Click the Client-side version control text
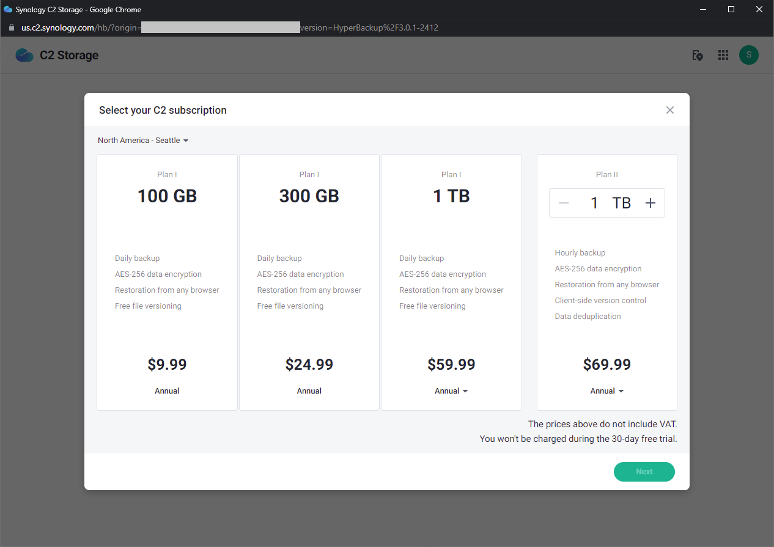 coord(600,301)
